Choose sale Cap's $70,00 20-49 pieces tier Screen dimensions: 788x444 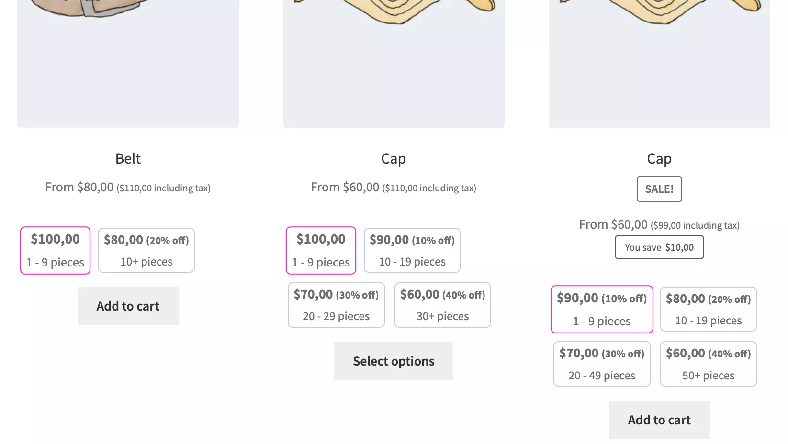(x=602, y=364)
